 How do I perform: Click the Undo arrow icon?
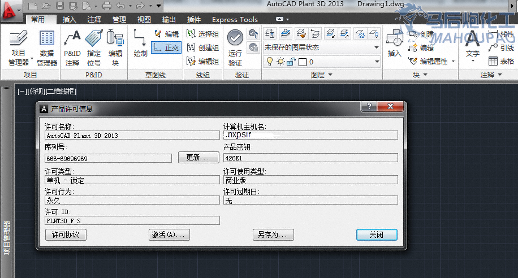point(121,6)
